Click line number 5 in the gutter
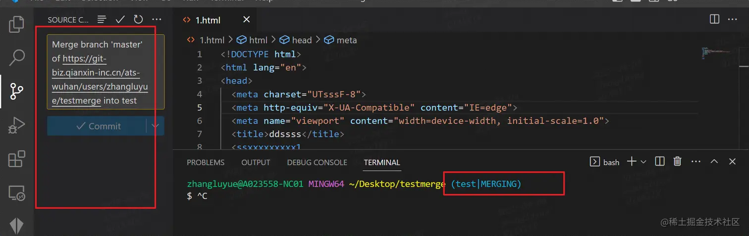This screenshot has width=749, height=236. coord(199,107)
